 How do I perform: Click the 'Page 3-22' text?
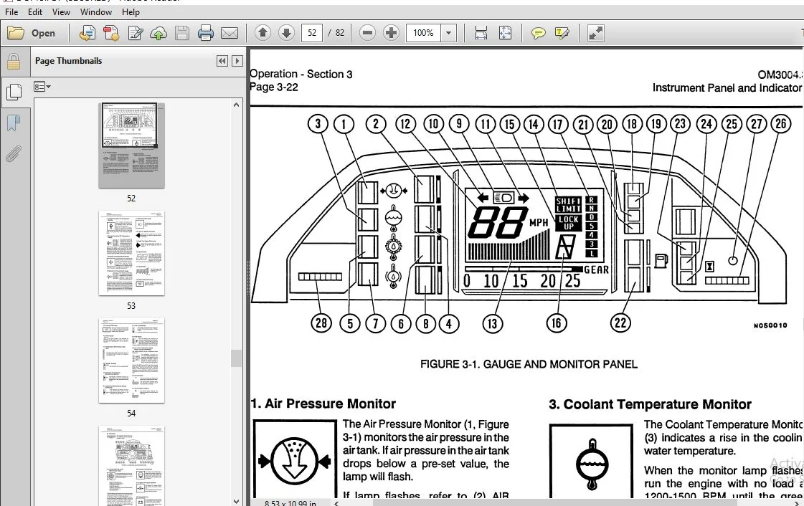pyautogui.click(x=274, y=87)
